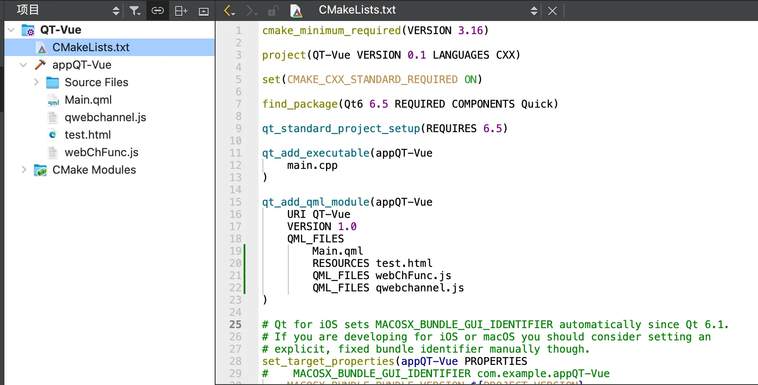Click the qwebchannel.js file icon
Viewport: 758px width, 385px height.
click(53, 117)
